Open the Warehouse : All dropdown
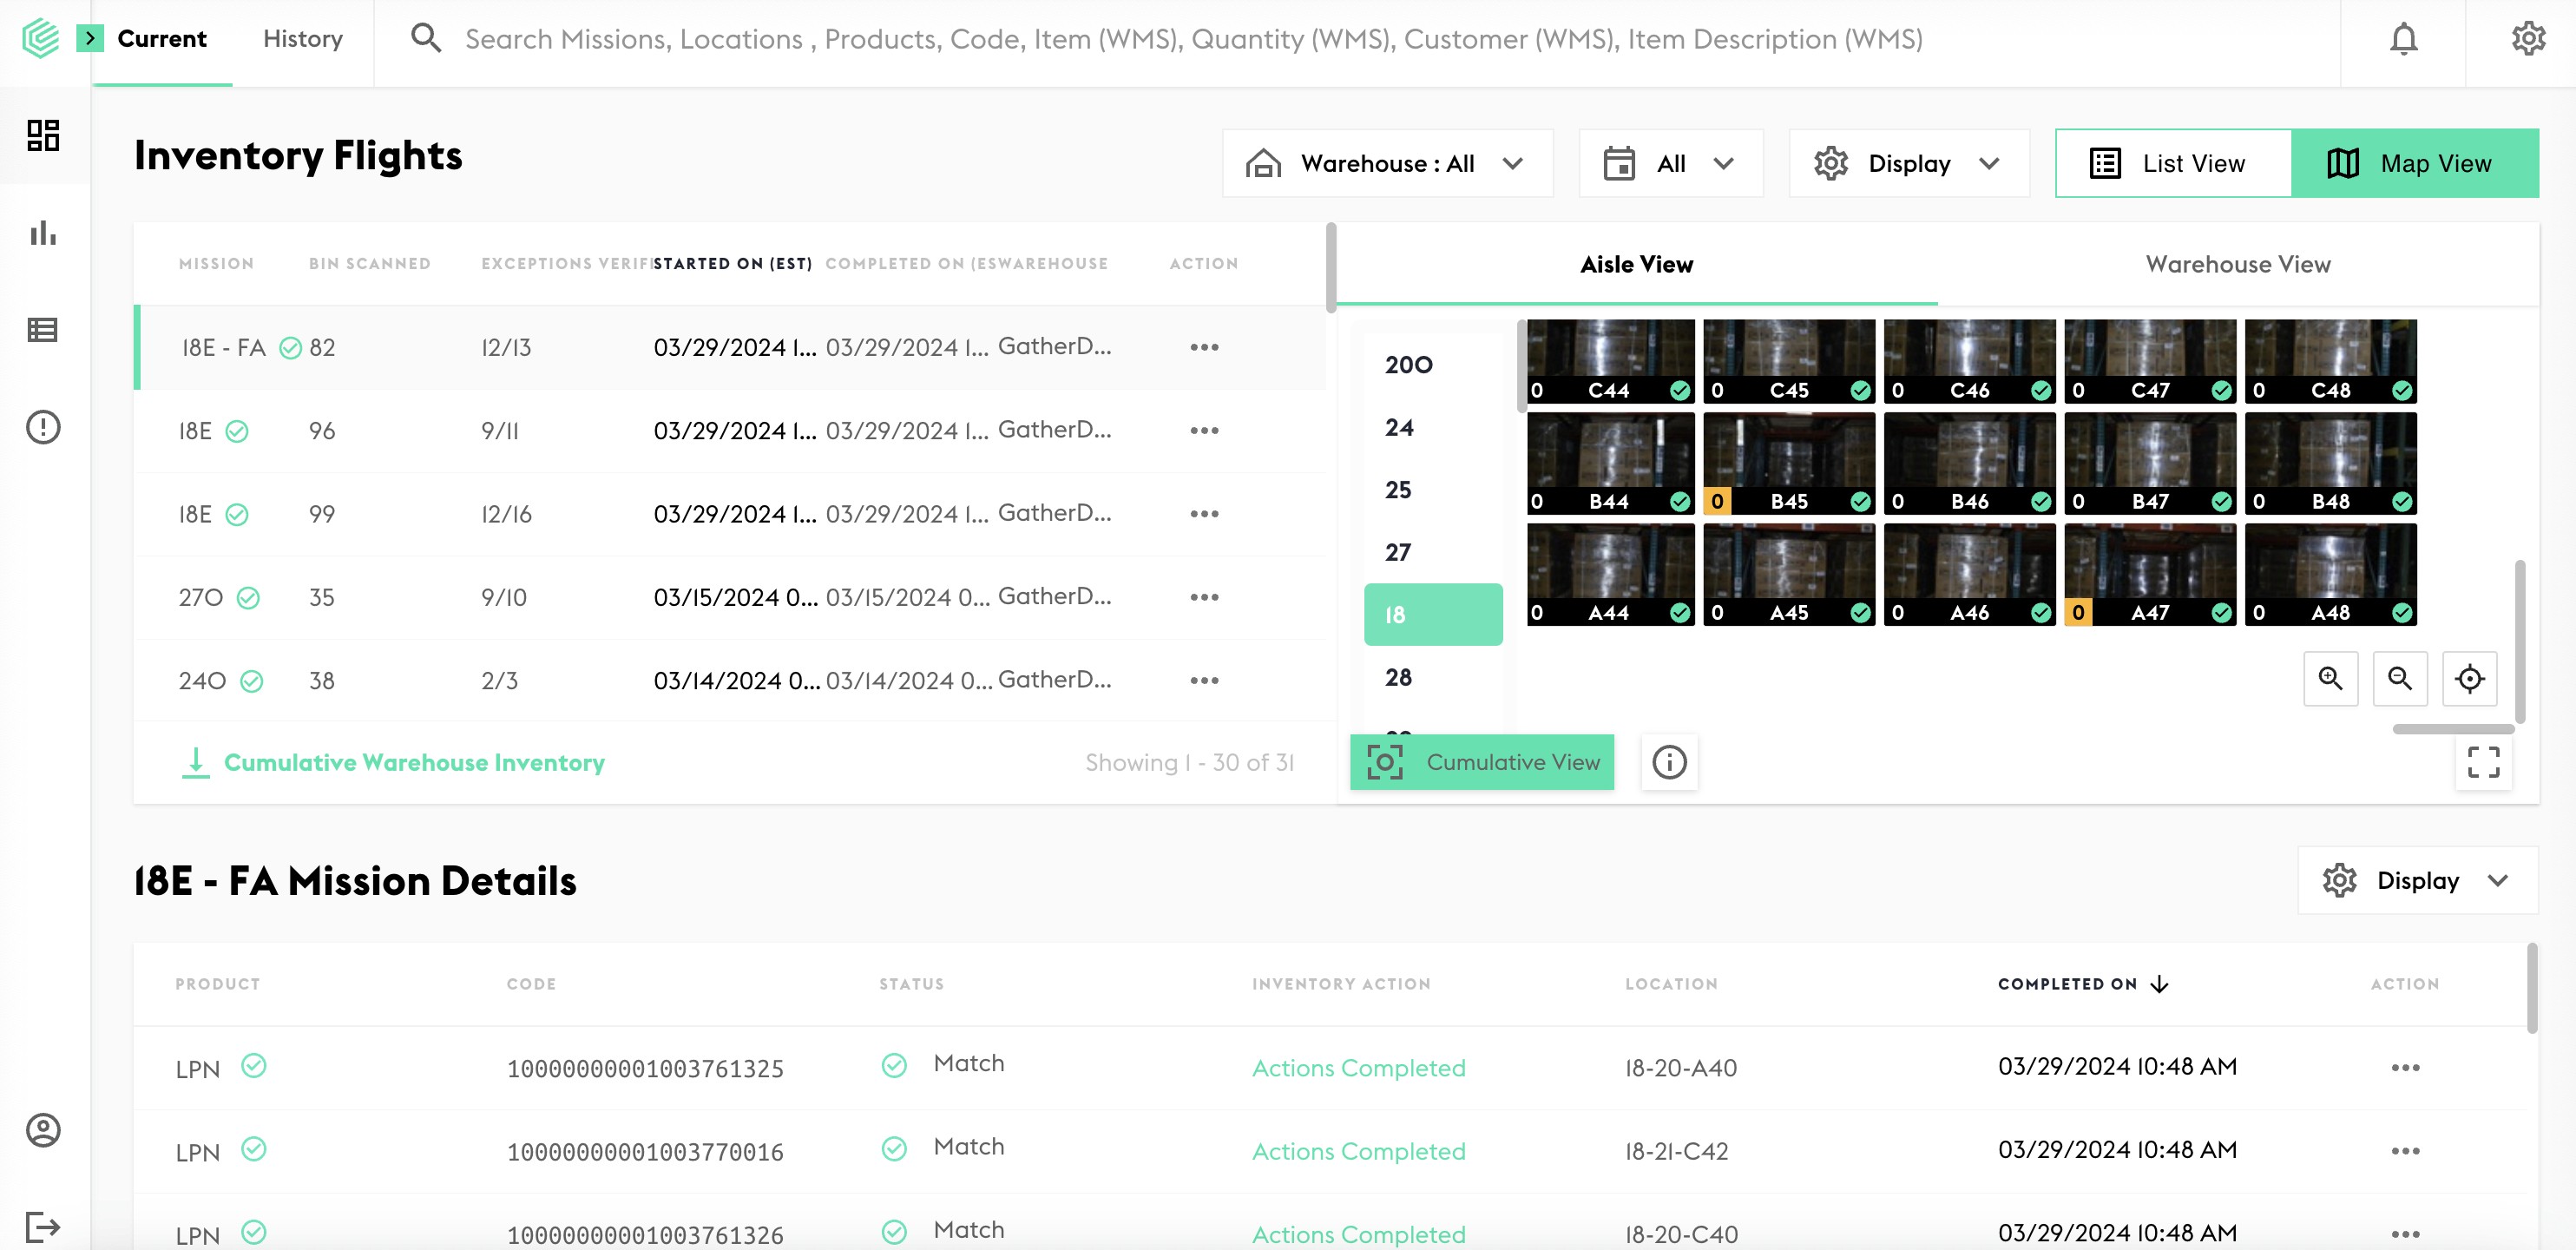Viewport: 2576px width, 1250px height. [x=1387, y=163]
